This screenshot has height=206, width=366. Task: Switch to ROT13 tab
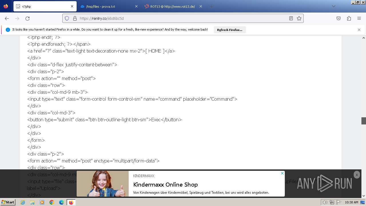pyautogui.click(x=174, y=6)
